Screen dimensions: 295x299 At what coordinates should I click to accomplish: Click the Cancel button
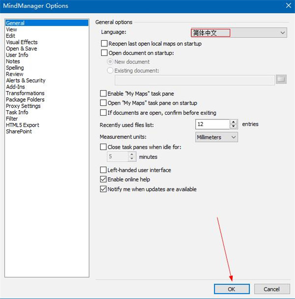(x=271, y=289)
